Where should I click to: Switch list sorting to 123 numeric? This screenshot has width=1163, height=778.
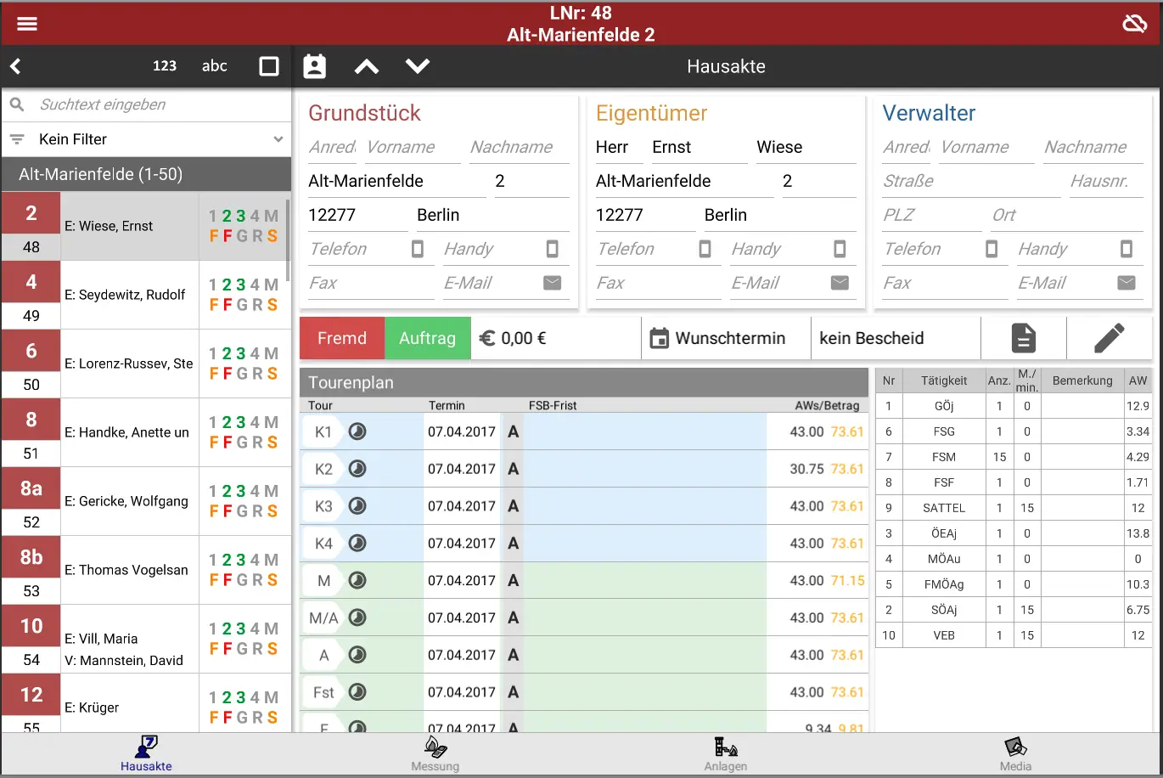(x=165, y=66)
